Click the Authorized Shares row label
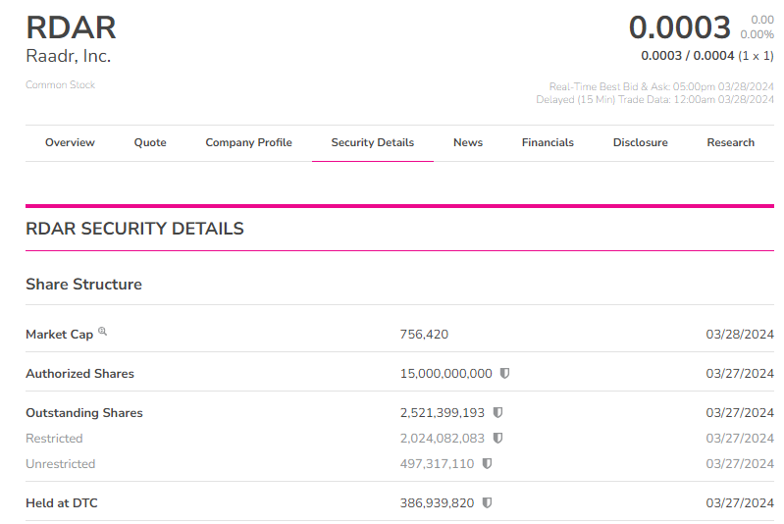784x524 pixels. [80, 374]
